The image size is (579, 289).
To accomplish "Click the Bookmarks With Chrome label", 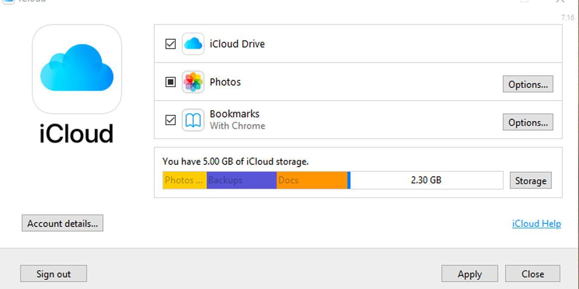I will (x=237, y=120).
